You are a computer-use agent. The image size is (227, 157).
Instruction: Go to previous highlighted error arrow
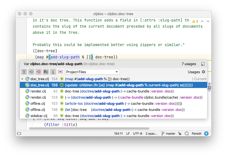pos(202,21)
